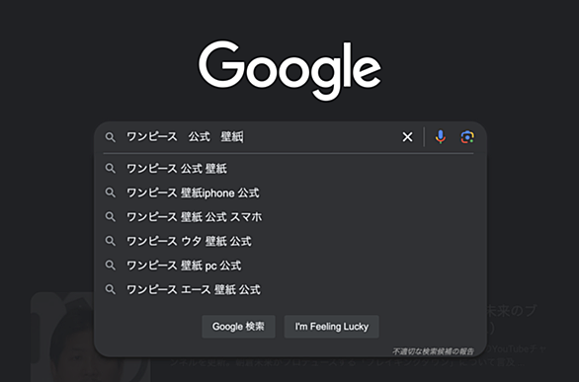Click the Google 検索 button
Image resolution: width=579 pixels, height=382 pixels.
[x=238, y=327]
